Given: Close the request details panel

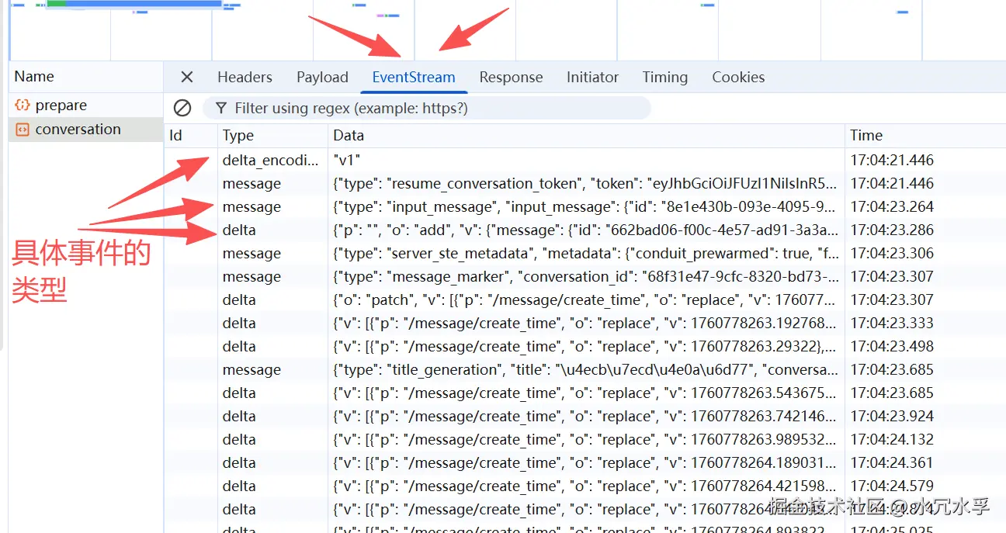Looking at the screenshot, I should coord(187,77).
